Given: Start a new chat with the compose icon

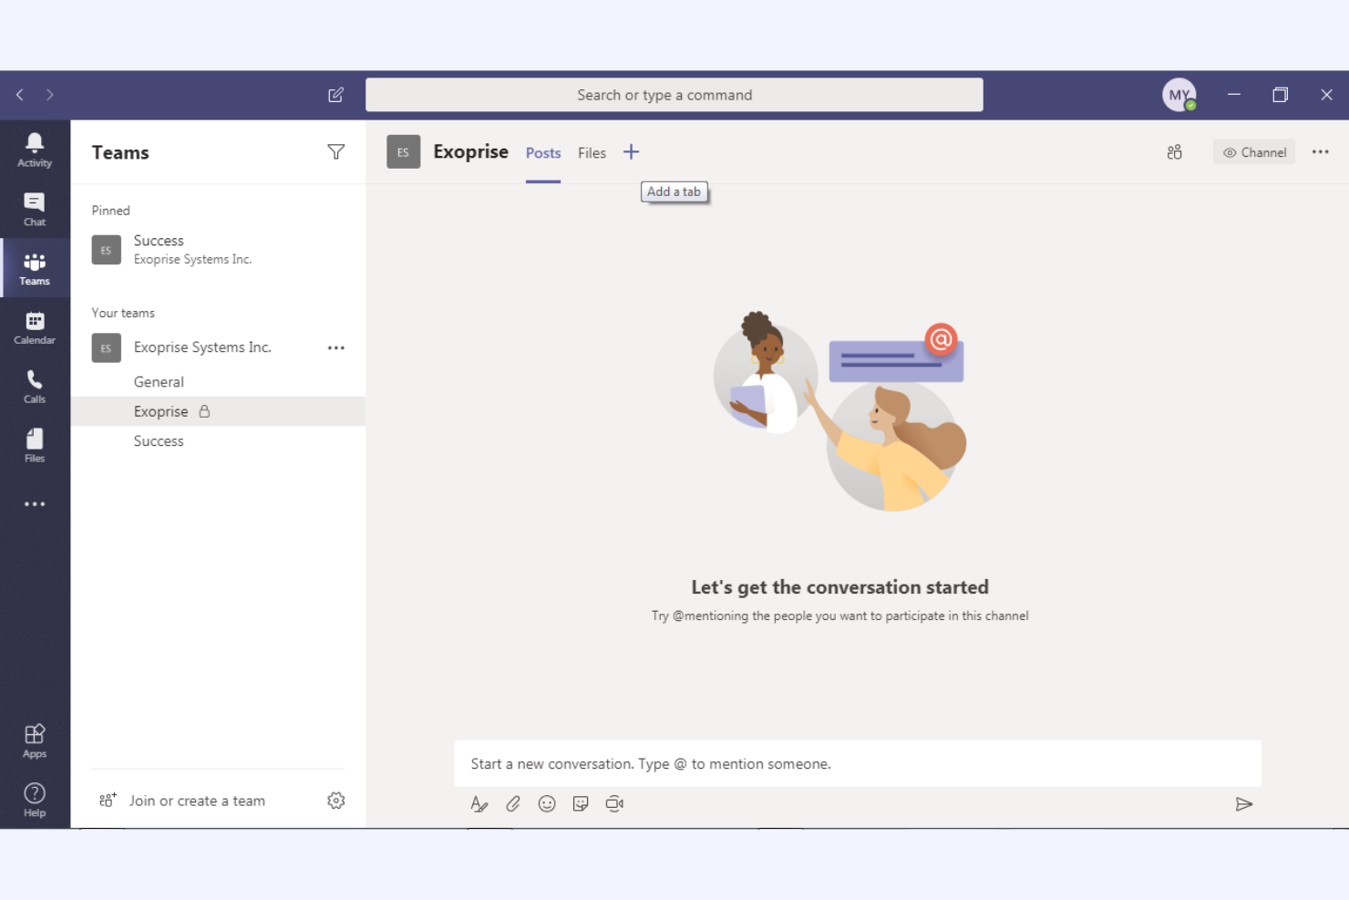Looking at the screenshot, I should click(x=335, y=94).
